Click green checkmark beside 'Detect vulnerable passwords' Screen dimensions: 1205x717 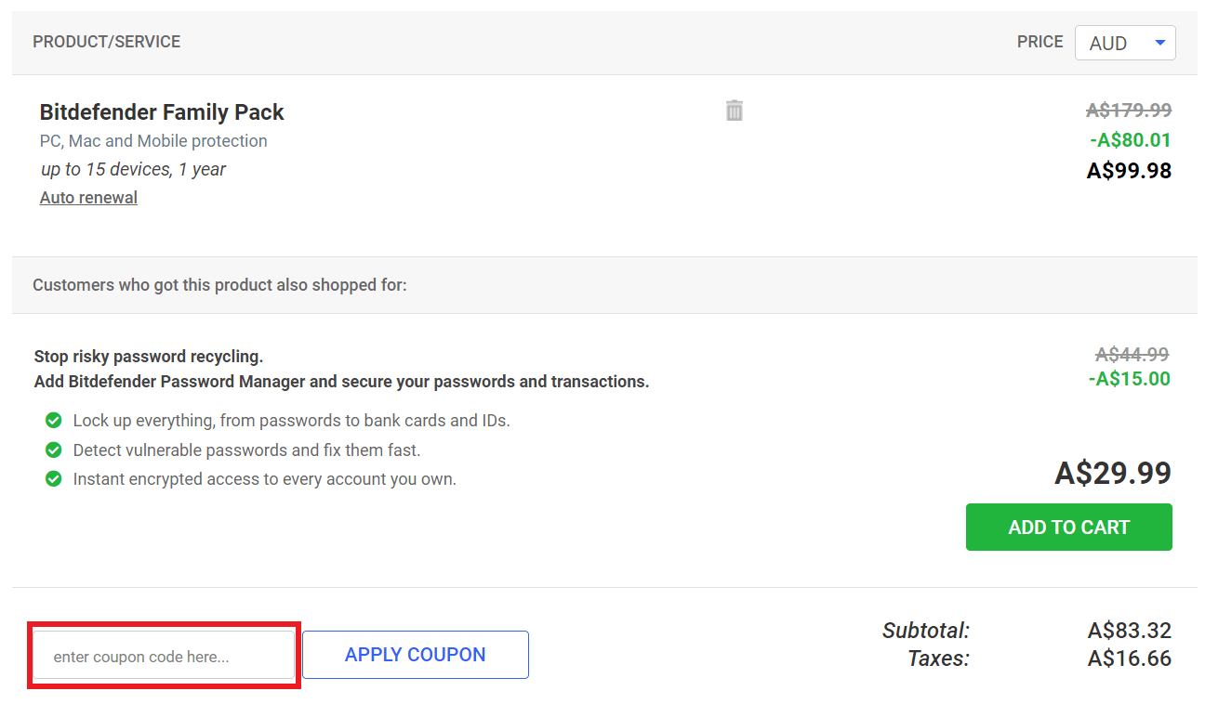(54, 450)
